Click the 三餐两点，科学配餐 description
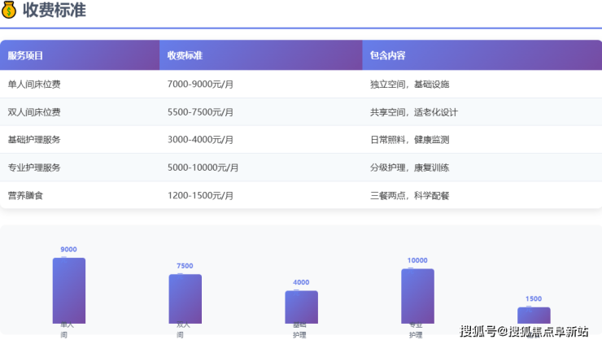The image size is (602, 344). [x=409, y=195]
